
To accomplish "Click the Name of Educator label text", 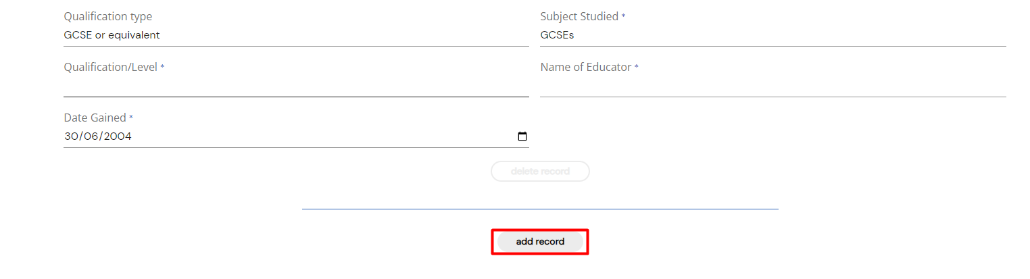I will point(586,68).
